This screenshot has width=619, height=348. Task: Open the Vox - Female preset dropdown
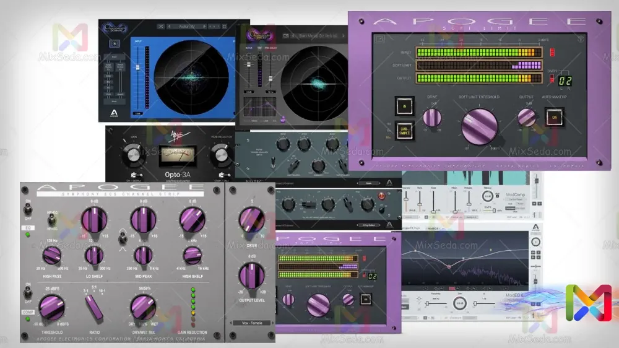click(251, 323)
